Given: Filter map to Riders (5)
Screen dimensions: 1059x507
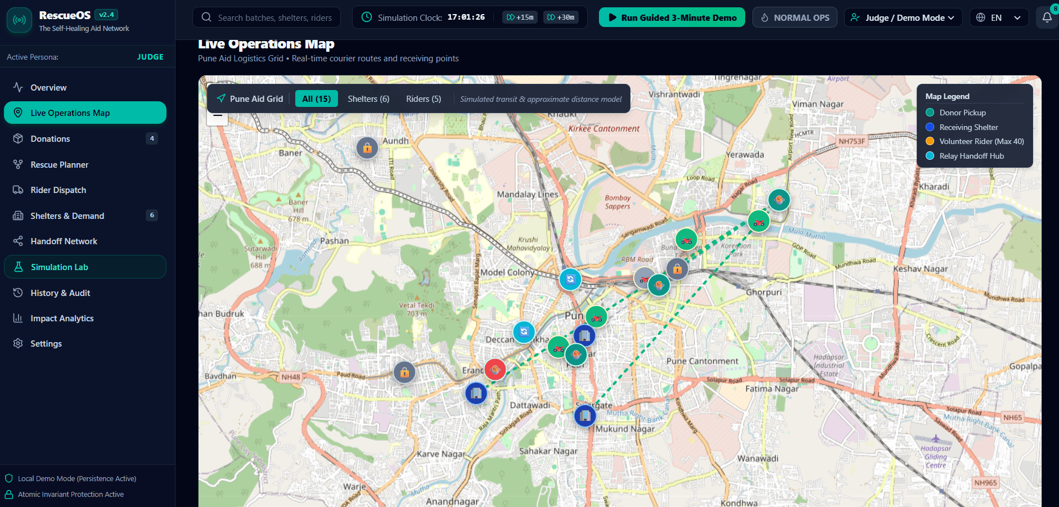Looking at the screenshot, I should pos(423,98).
